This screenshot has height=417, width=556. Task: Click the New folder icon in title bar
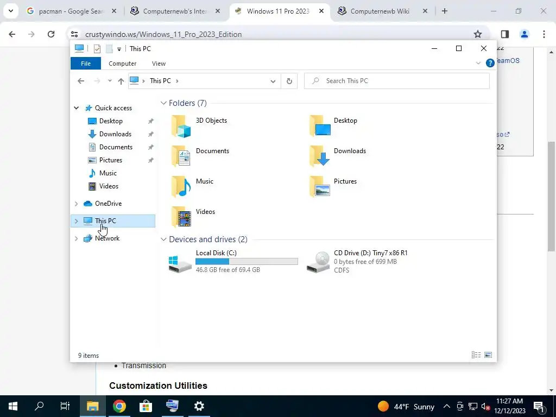(x=109, y=48)
